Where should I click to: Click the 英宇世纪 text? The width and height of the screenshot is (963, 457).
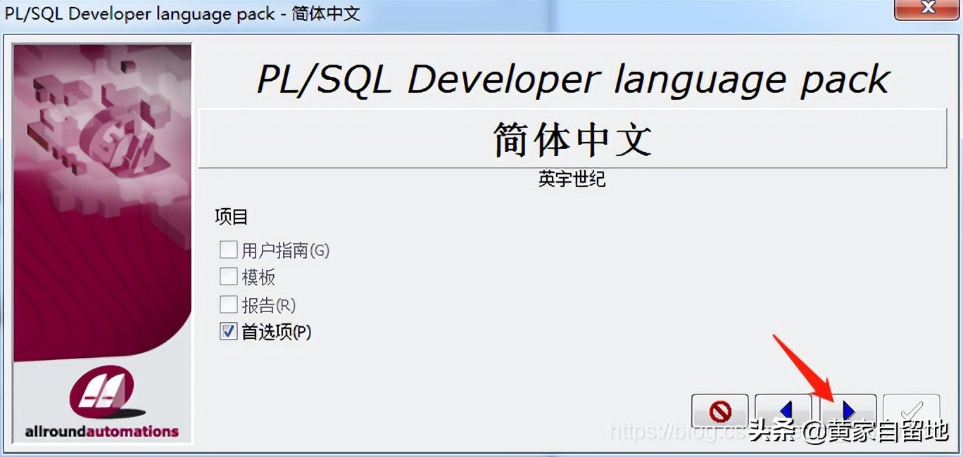tap(572, 179)
